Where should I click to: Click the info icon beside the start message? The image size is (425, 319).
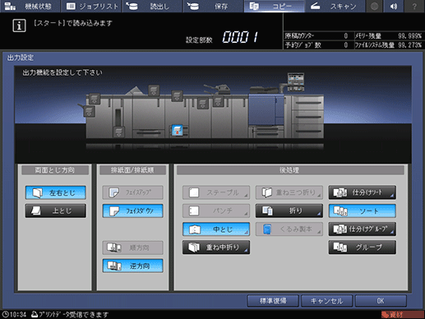pos(19,25)
